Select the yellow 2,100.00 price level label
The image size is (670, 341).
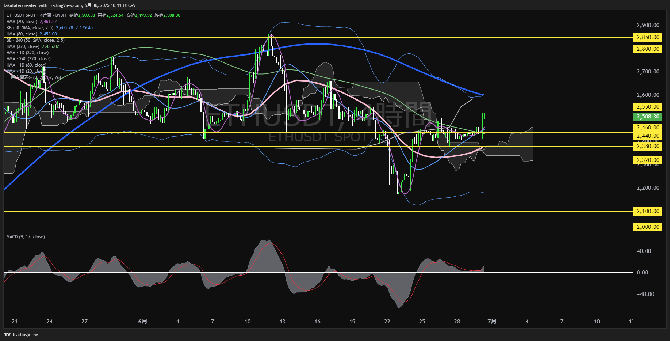click(x=648, y=211)
